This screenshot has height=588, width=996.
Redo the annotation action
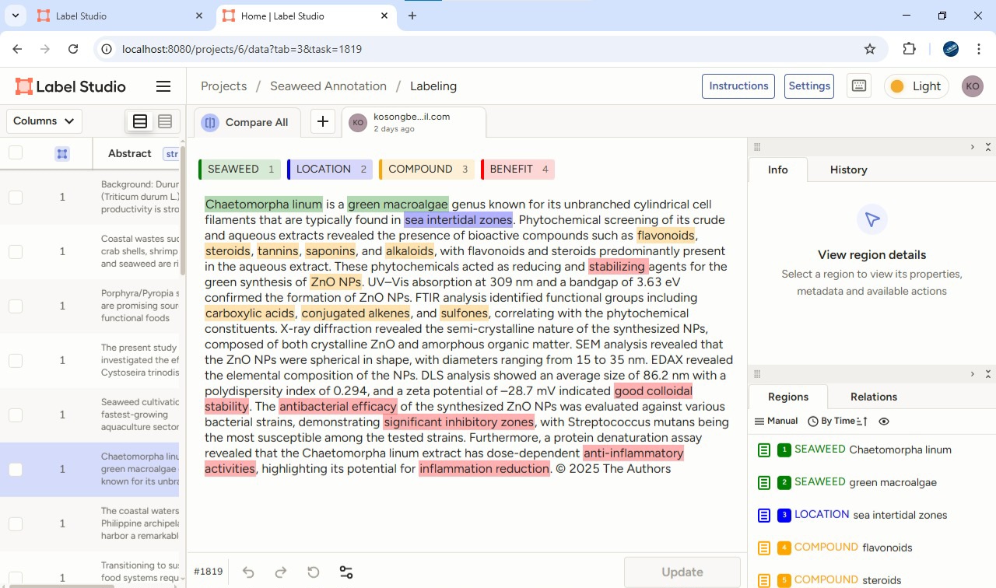click(281, 572)
